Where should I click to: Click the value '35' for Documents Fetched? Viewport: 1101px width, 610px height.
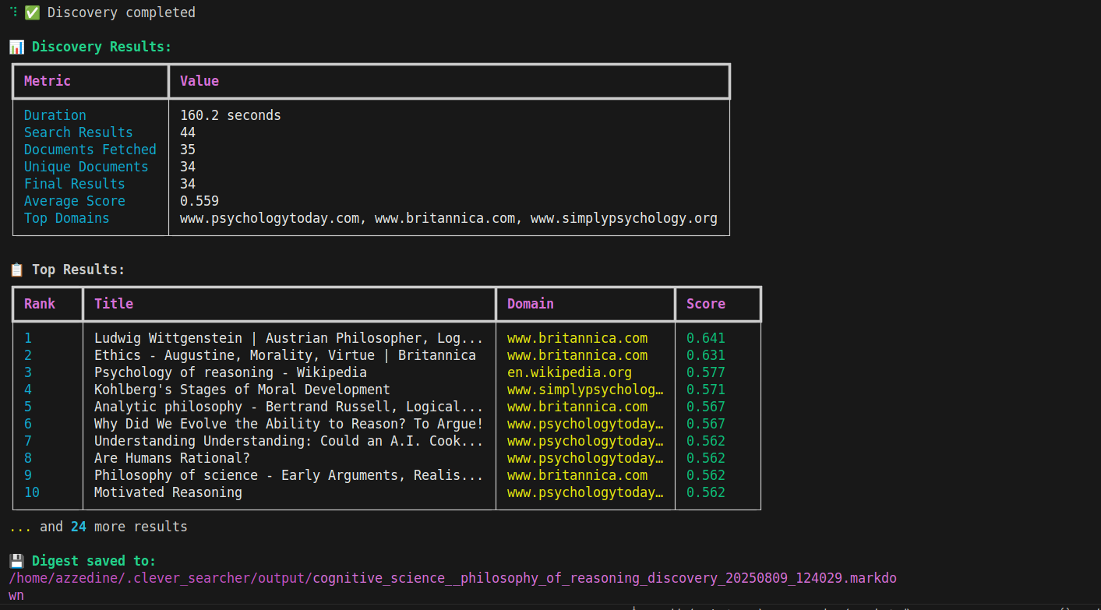[x=188, y=150]
